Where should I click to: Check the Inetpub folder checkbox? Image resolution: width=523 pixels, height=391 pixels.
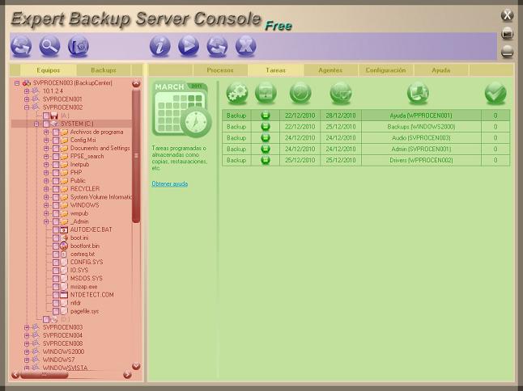(56, 165)
